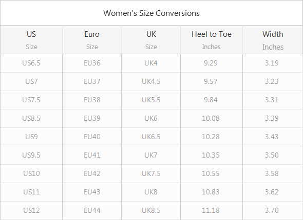Click the US6.5 size cell
Viewport: 303px width, 220px height.
click(x=31, y=63)
